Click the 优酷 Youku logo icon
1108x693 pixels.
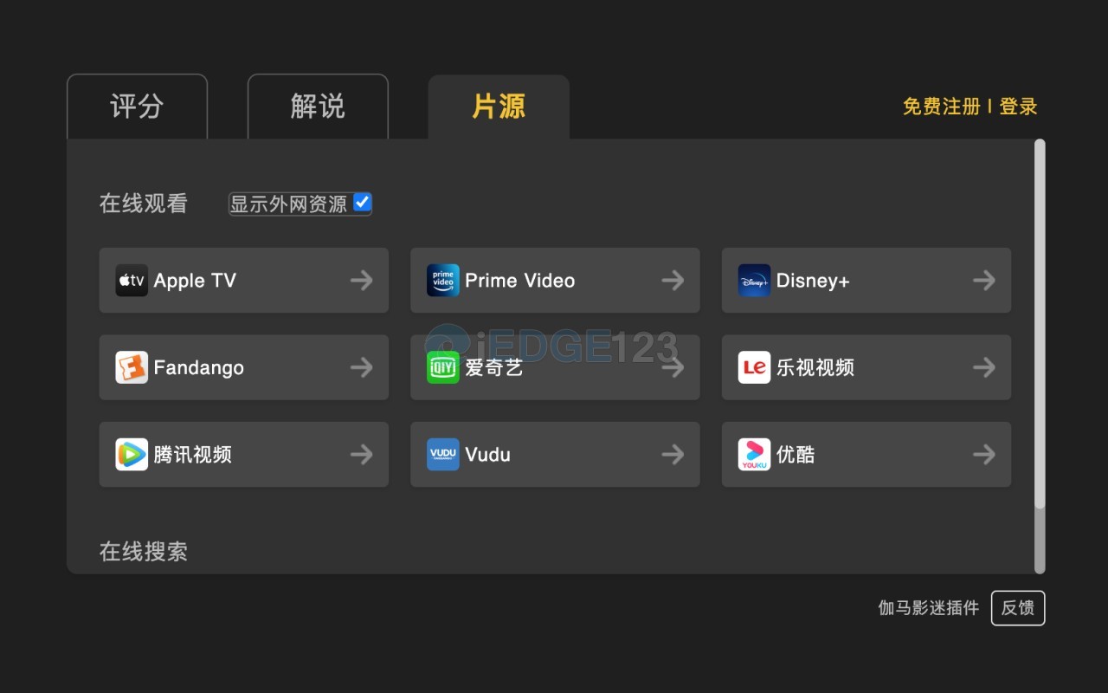click(754, 455)
